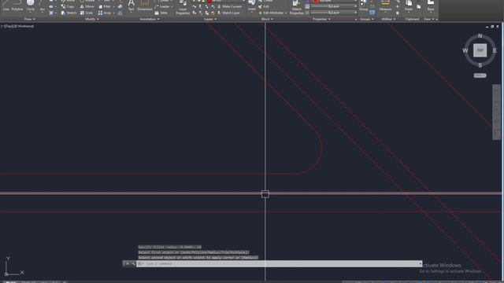Open command line customization wrench
This screenshot has width=504, height=283.
tap(133, 264)
